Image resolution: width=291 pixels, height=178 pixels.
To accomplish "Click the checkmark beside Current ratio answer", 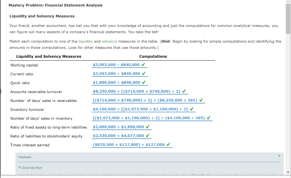I will click(x=144, y=73).
